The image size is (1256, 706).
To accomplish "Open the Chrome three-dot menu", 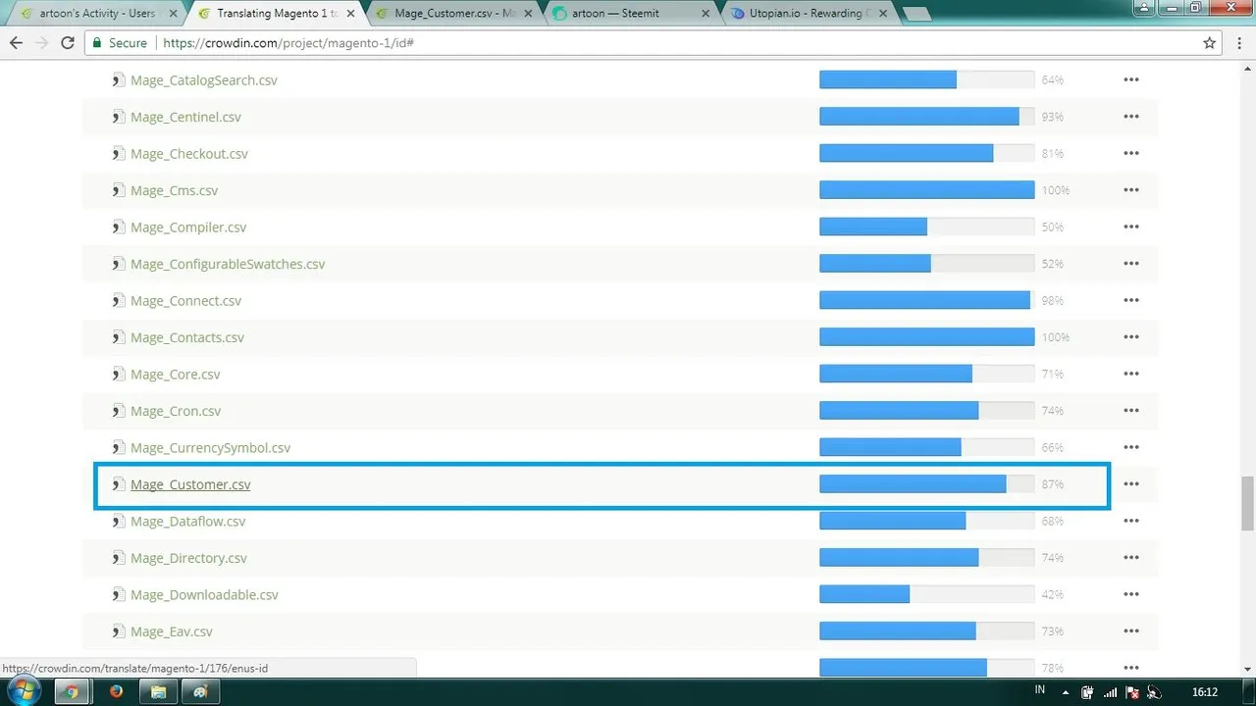I will coord(1238,43).
